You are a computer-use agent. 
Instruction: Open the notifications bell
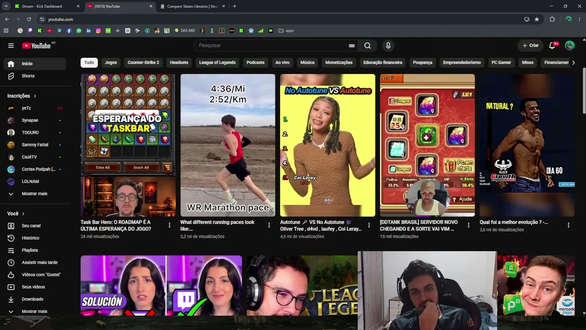point(552,45)
